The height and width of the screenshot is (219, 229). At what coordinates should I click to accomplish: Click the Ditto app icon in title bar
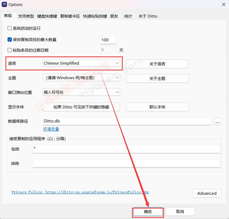4,4
